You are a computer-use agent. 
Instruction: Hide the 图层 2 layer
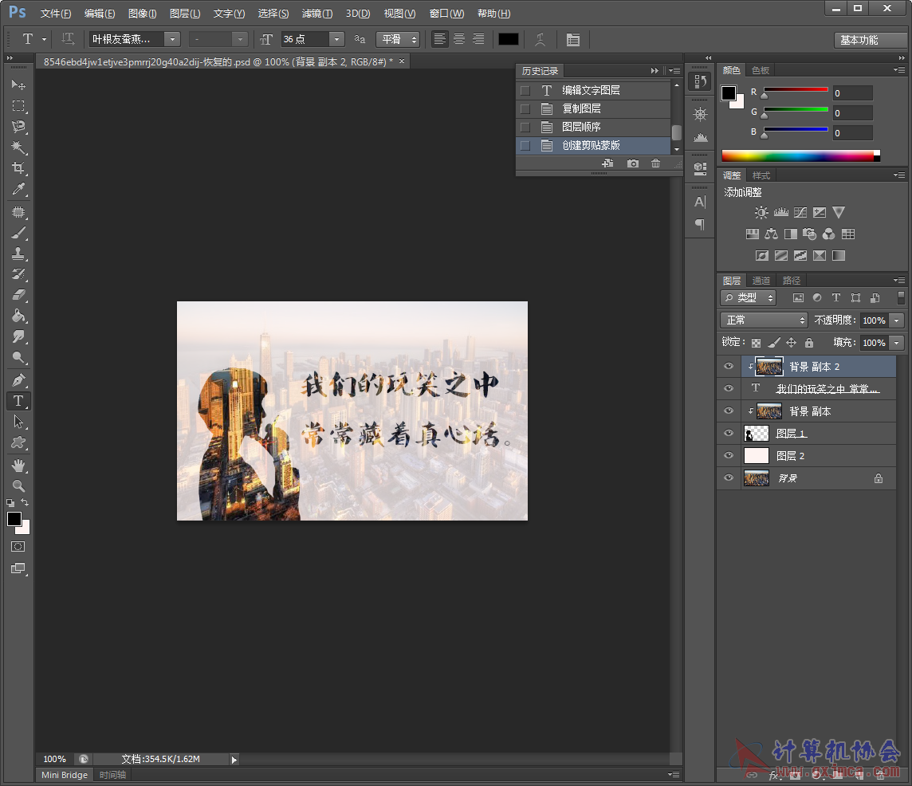tap(728, 455)
